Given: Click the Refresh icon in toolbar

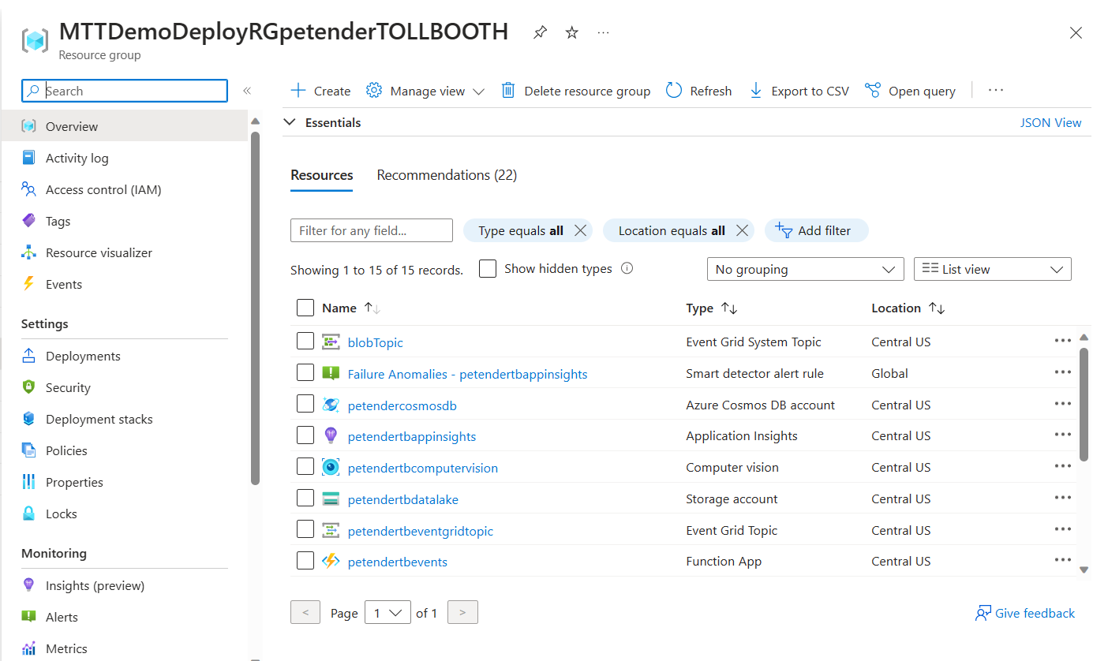Looking at the screenshot, I should pos(674,91).
